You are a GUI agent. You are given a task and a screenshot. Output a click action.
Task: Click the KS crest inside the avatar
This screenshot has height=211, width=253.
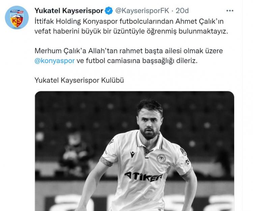tap(17, 21)
